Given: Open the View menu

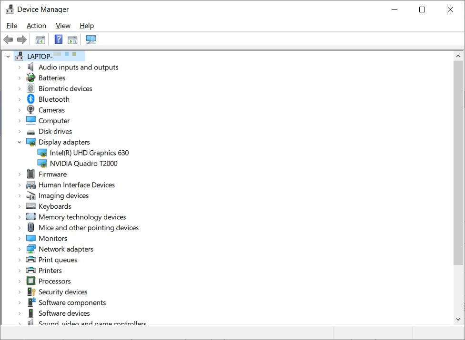Looking at the screenshot, I should click(x=62, y=26).
